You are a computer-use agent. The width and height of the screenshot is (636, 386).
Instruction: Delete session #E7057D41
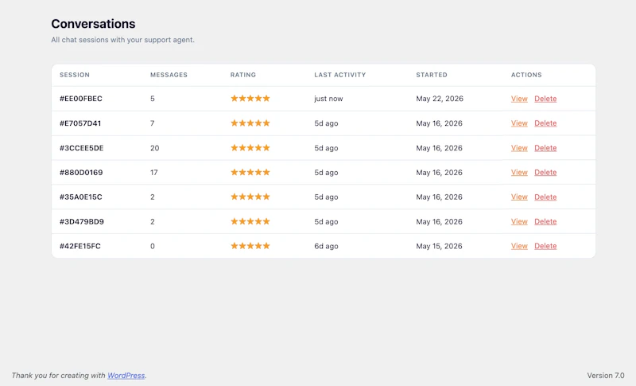coord(545,123)
